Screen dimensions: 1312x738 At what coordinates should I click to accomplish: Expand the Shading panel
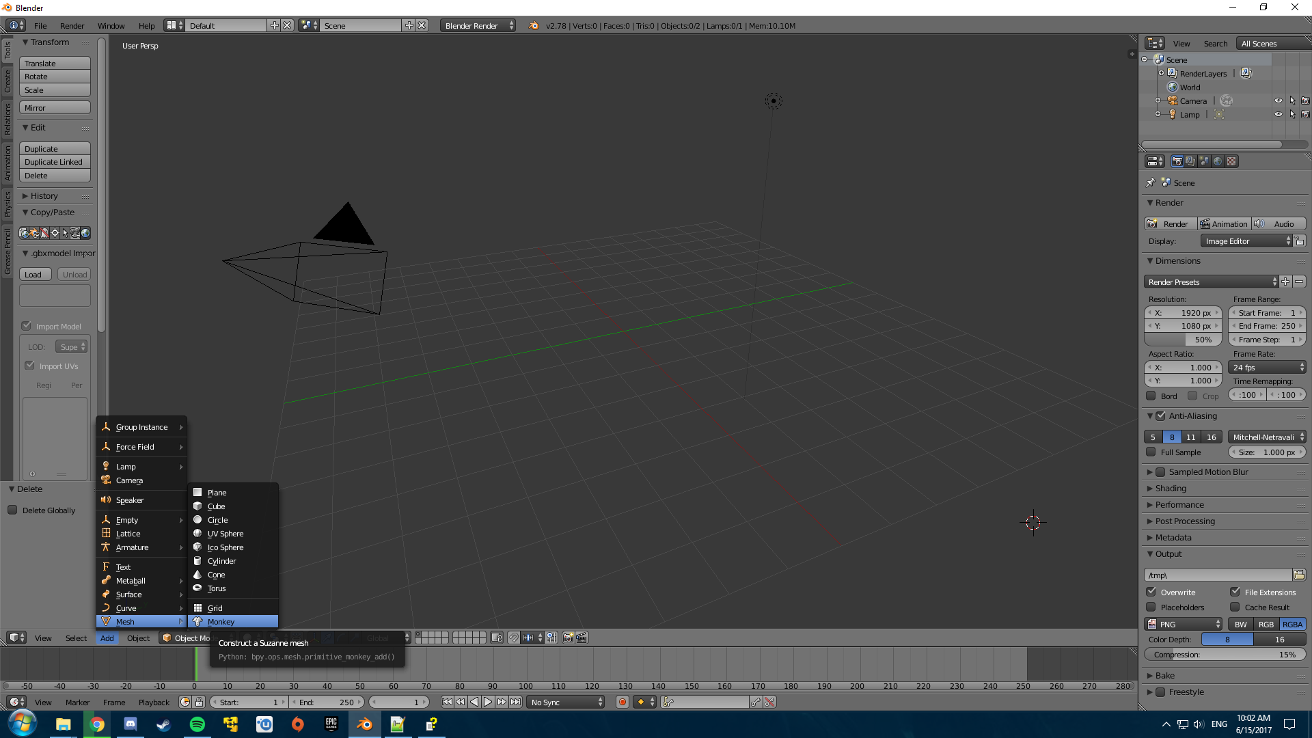(x=1170, y=489)
